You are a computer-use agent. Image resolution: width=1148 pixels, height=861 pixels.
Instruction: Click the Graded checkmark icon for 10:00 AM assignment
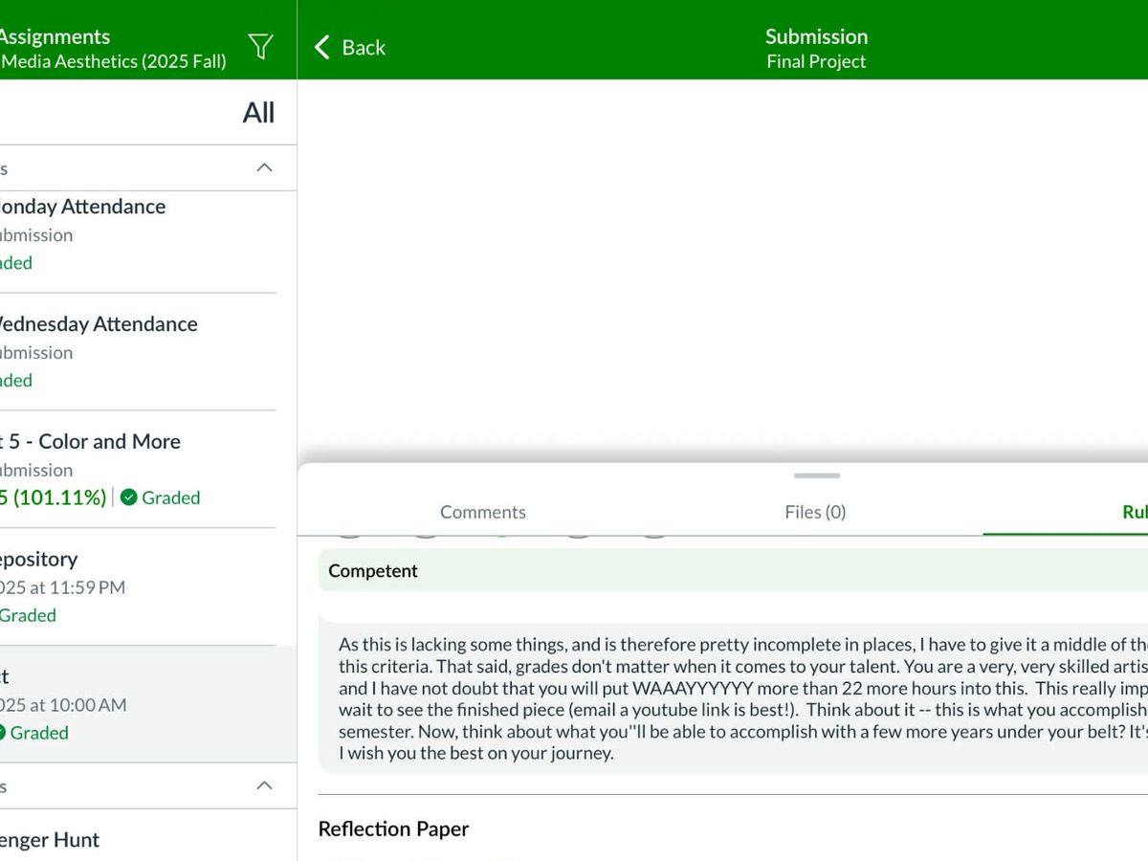(x=2, y=733)
